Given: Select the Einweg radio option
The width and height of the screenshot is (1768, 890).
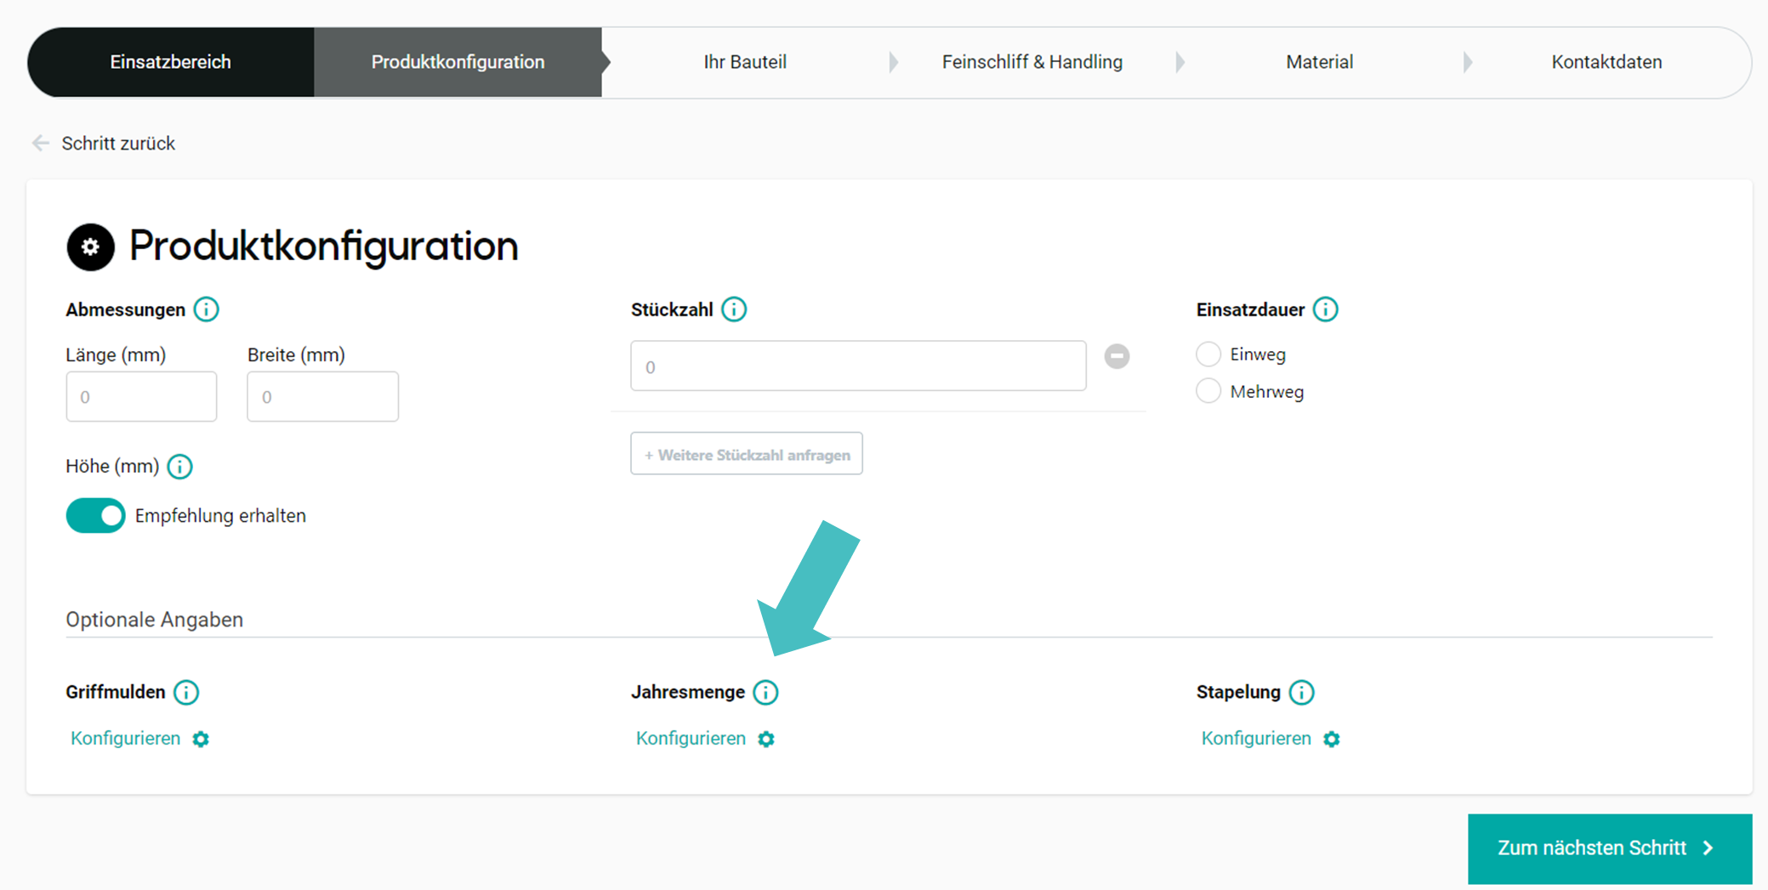Looking at the screenshot, I should pyautogui.click(x=1208, y=354).
